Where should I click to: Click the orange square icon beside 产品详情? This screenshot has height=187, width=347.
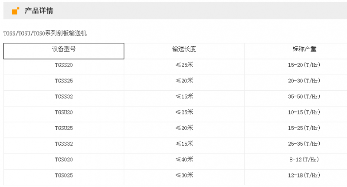pos(16,10)
